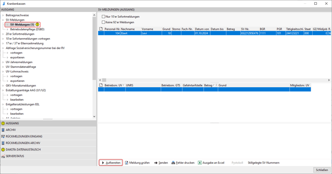Screen dimensions: 332x174
Task: Click the tree panel vertical scrollbar thumb
Action: tap(94, 48)
